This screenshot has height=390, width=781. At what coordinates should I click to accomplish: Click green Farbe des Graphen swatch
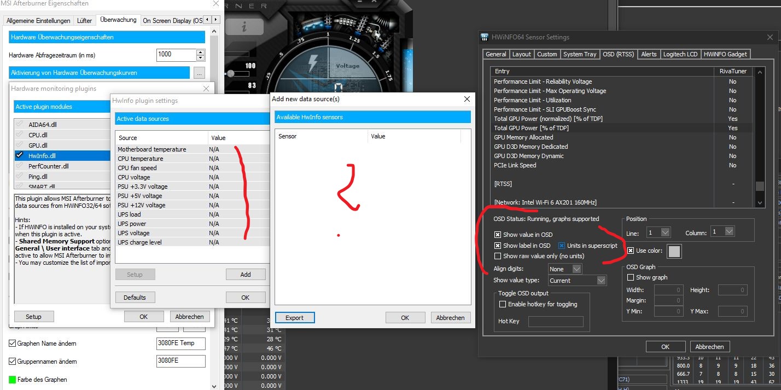(x=13, y=379)
